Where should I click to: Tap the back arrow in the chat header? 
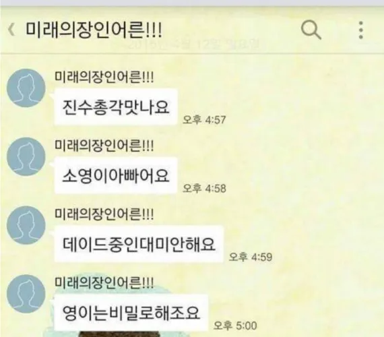[11, 30]
